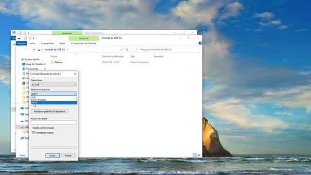This screenshot has width=311, height=175.
Task: Click the network icon at the sidebar bottom
Action: (22, 138)
